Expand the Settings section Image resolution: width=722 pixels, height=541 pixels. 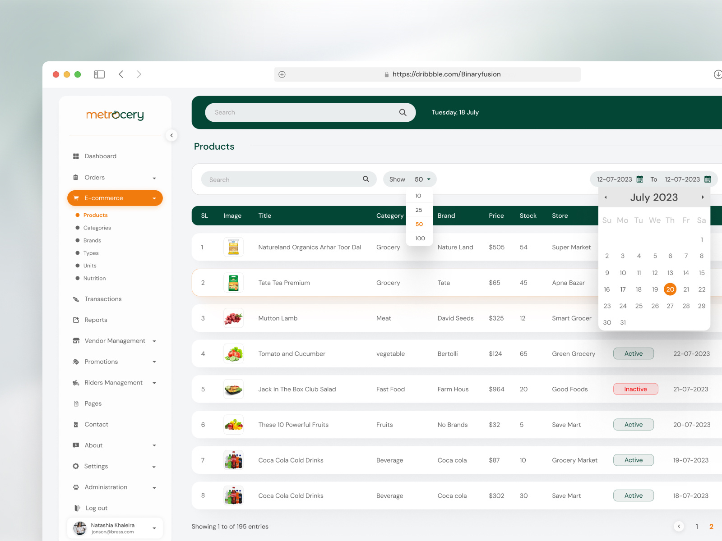tap(155, 467)
